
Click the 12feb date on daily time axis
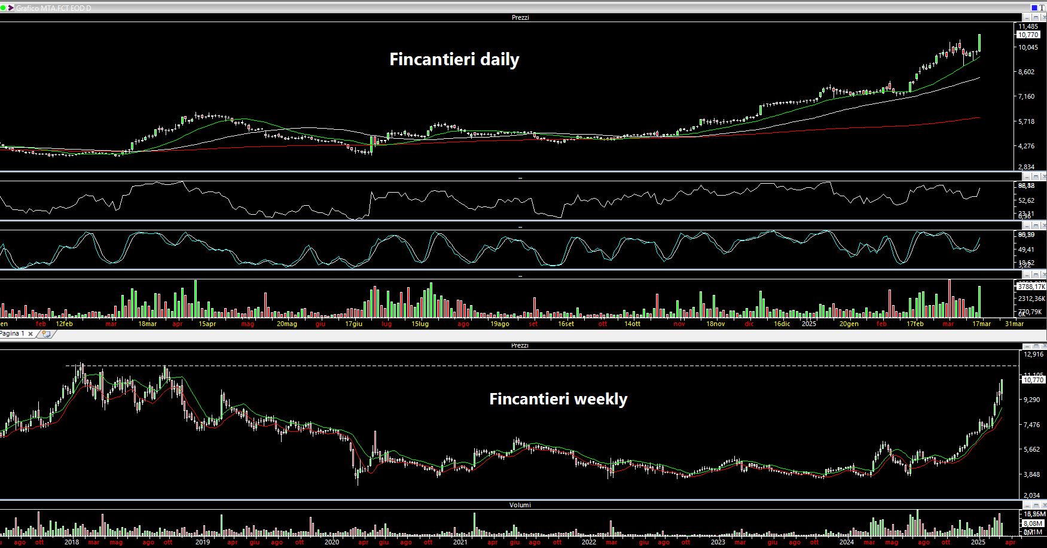tap(64, 324)
